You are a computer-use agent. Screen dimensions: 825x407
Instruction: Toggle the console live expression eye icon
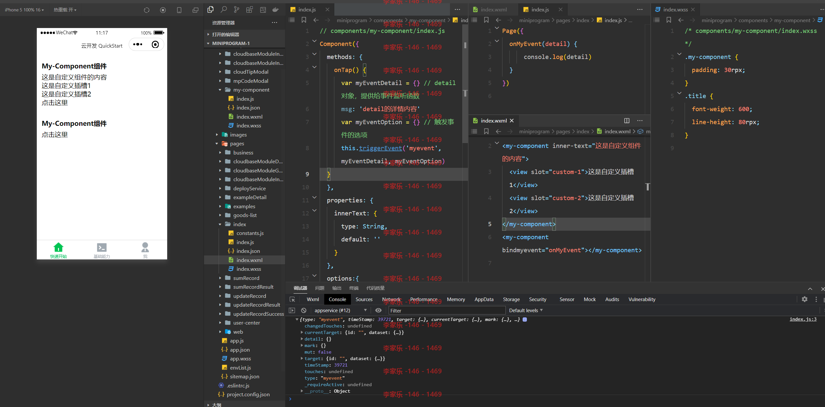(378, 311)
